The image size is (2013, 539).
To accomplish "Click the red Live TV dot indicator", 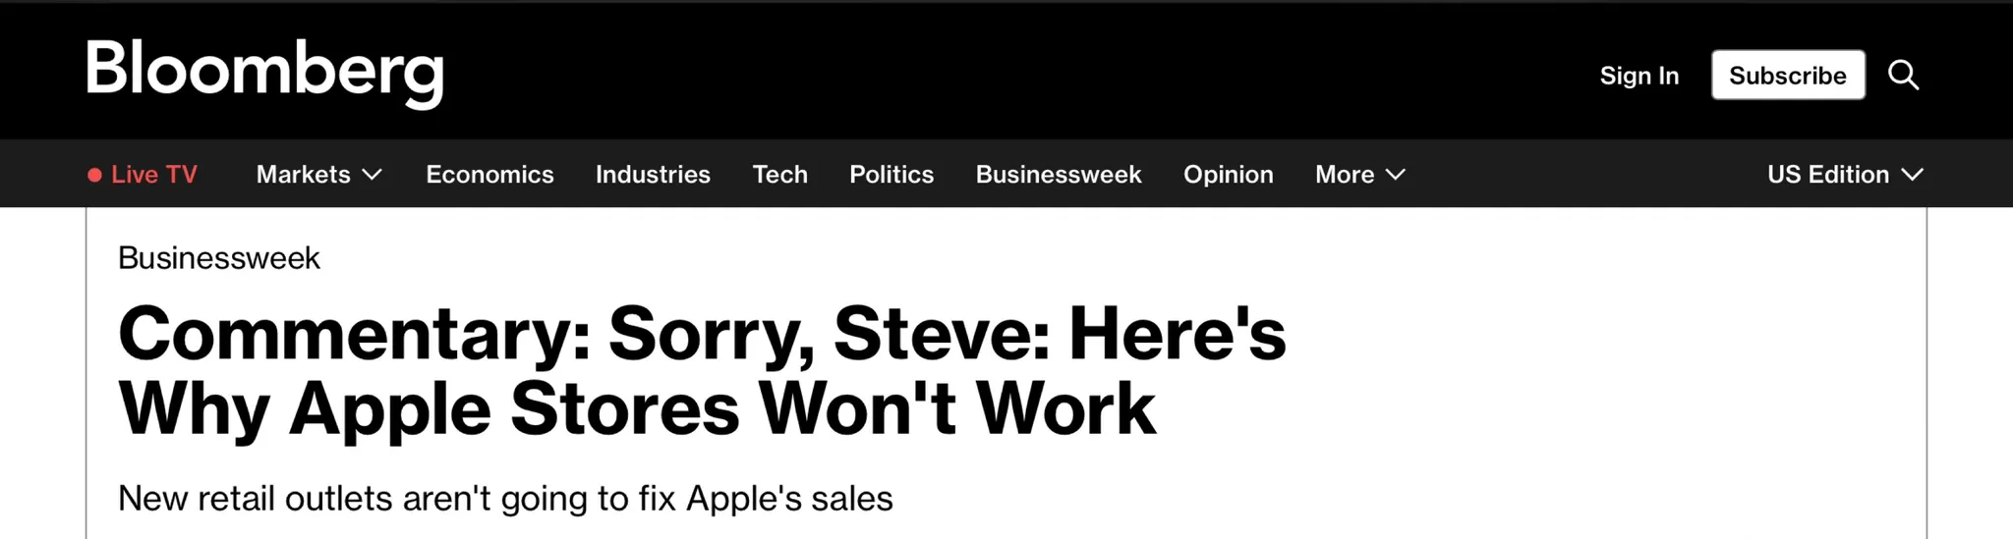I will [94, 175].
